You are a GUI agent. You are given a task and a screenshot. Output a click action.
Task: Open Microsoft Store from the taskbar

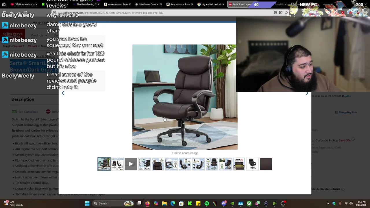(x=181, y=203)
